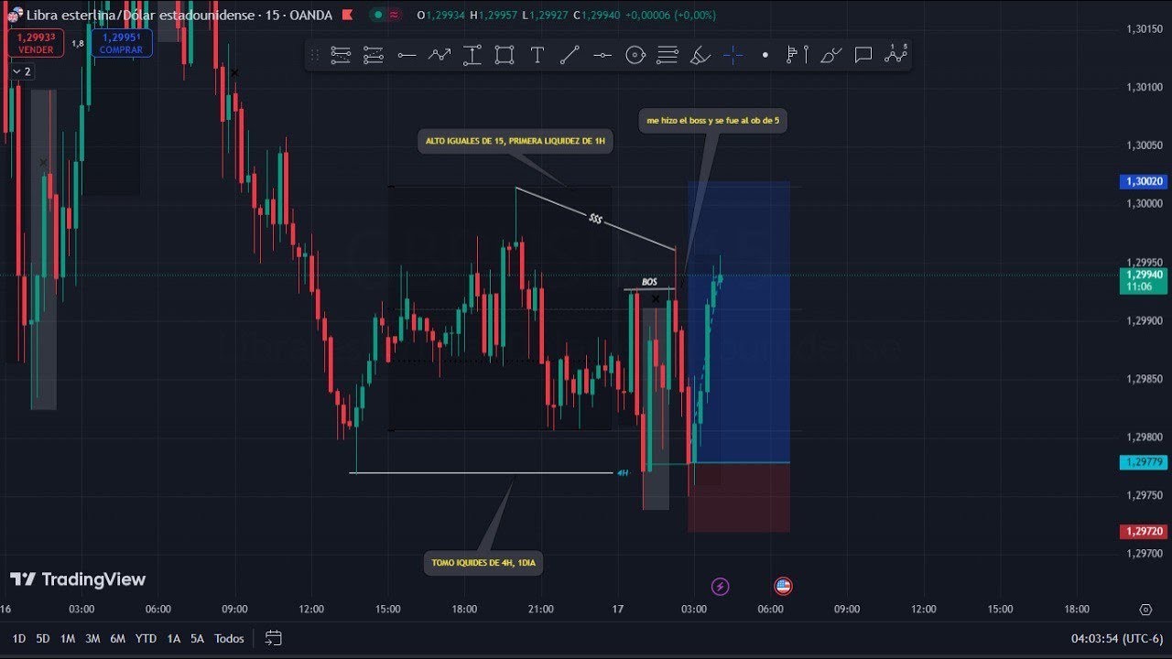Open the timezone clock menu (UTC-6)
This screenshot has width=1172, height=659.
coord(1116,638)
